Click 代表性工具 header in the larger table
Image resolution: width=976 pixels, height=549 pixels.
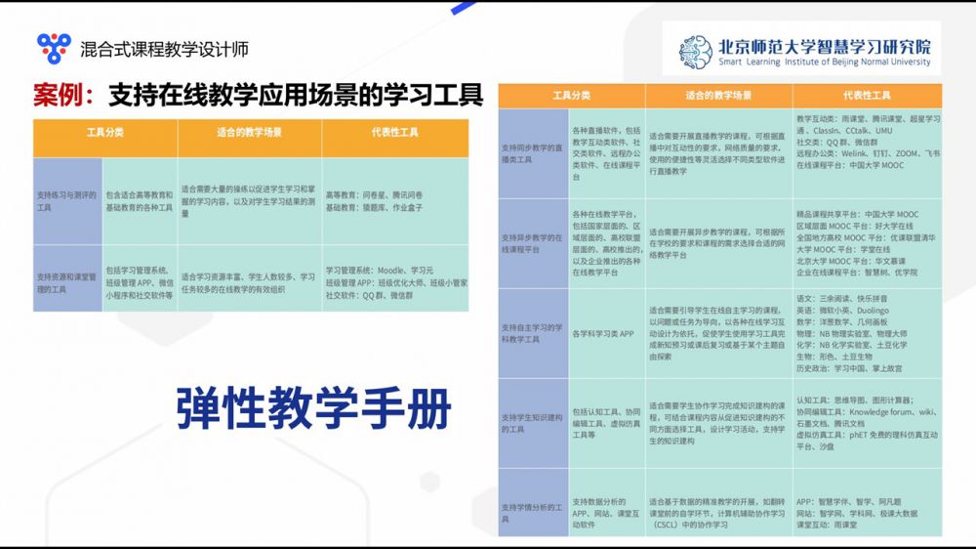pos(867,96)
